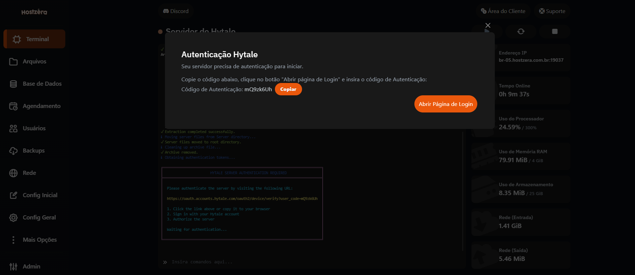635x275 pixels.
Task: Open the Discord link
Action: [176, 11]
